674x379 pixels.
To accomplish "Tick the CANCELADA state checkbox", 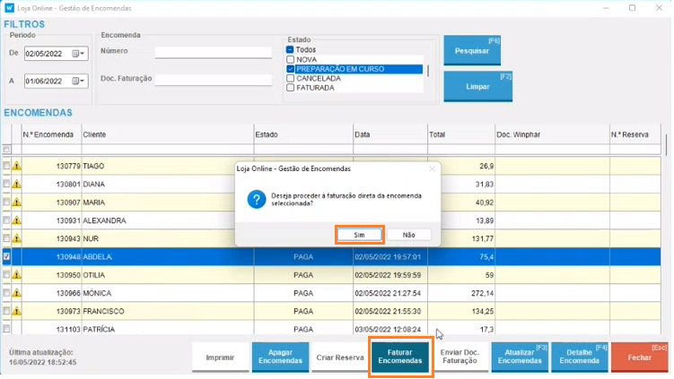I will tap(291, 79).
